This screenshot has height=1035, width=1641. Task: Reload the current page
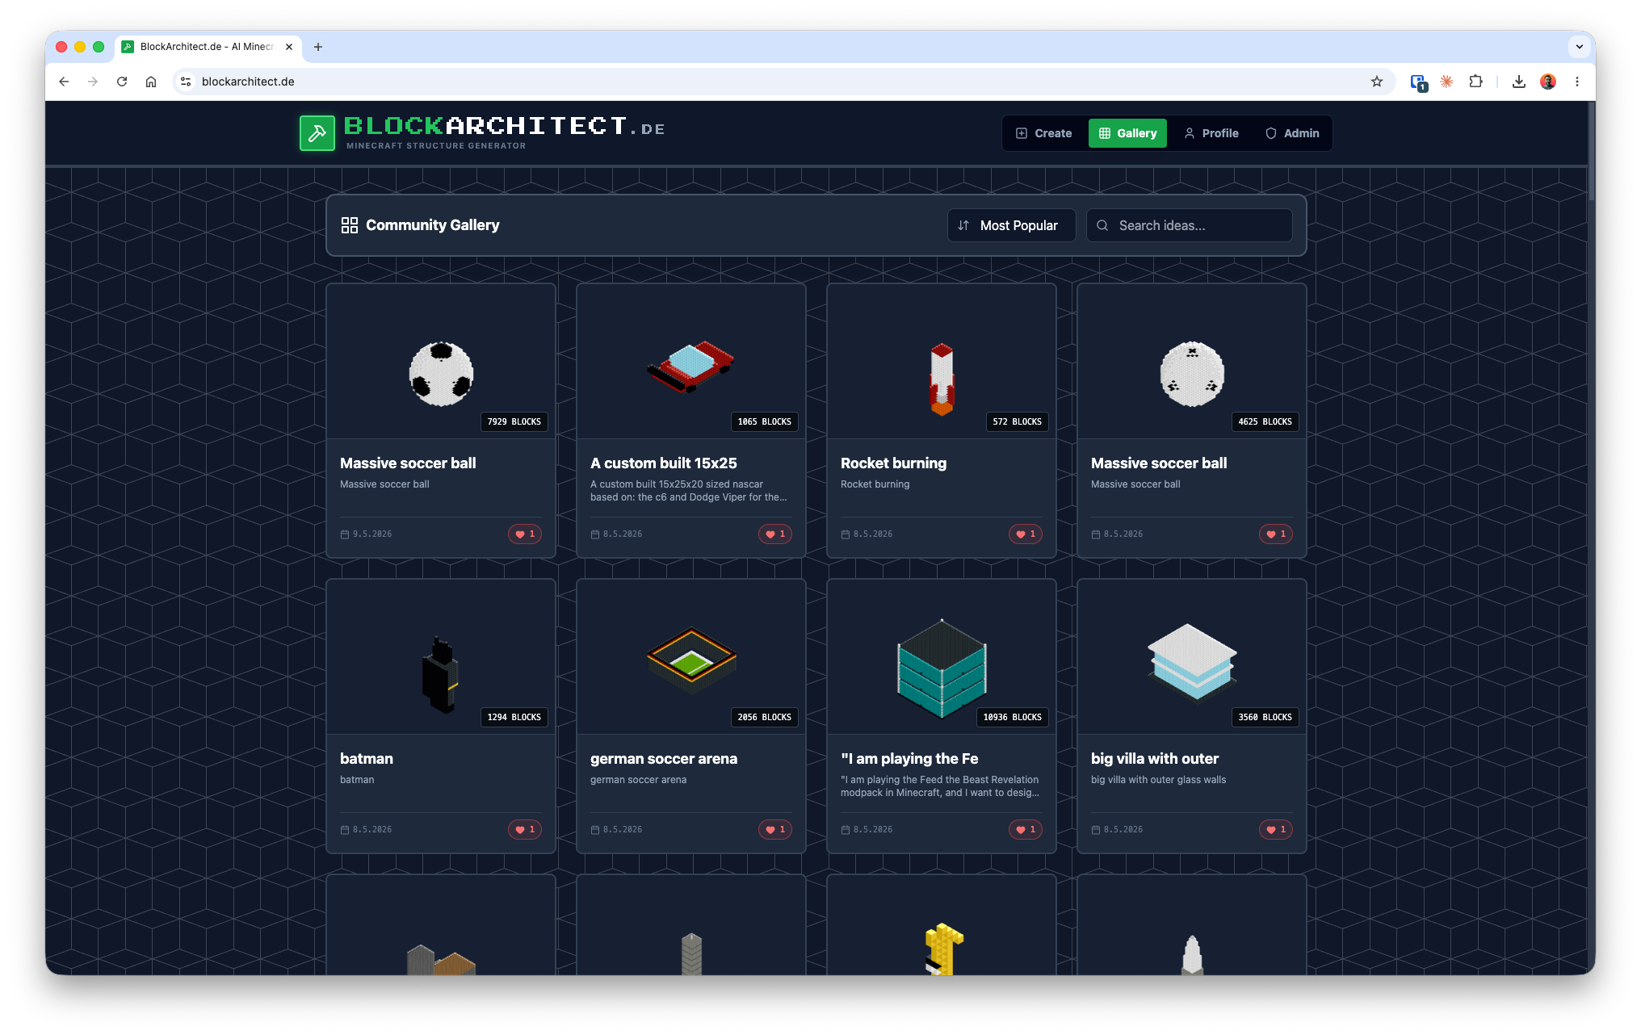122,82
